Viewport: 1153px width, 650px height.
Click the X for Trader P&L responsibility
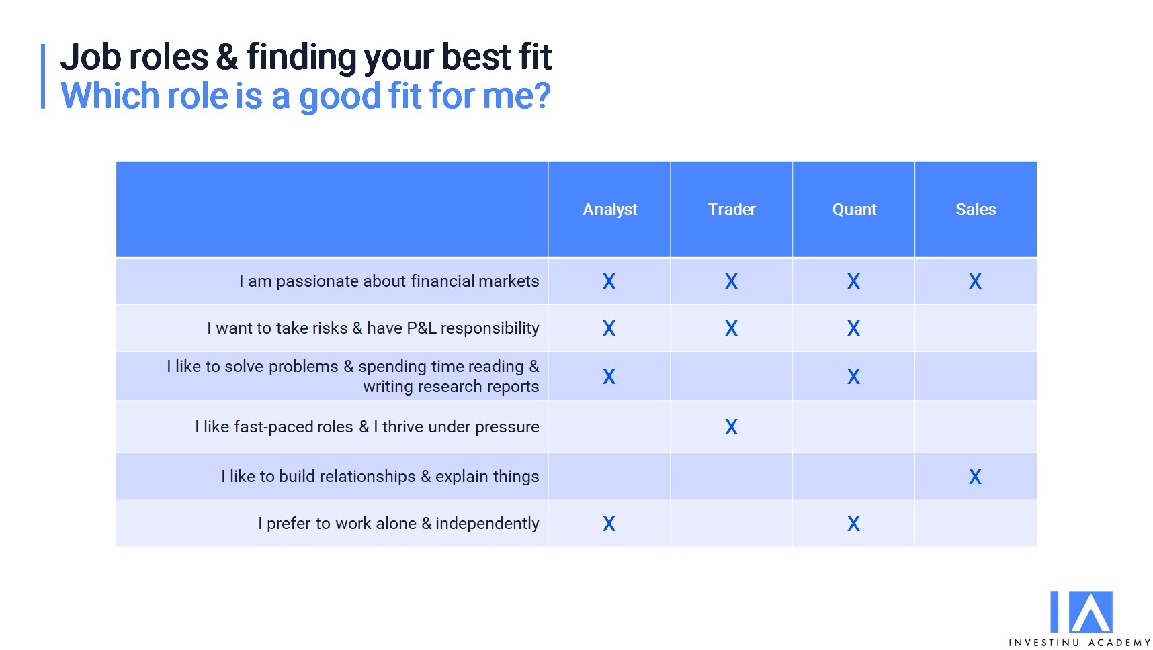(x=731, y=328)
